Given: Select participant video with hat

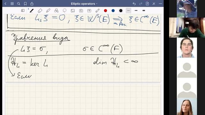Looking at the screenshot, I should point(187,9).
